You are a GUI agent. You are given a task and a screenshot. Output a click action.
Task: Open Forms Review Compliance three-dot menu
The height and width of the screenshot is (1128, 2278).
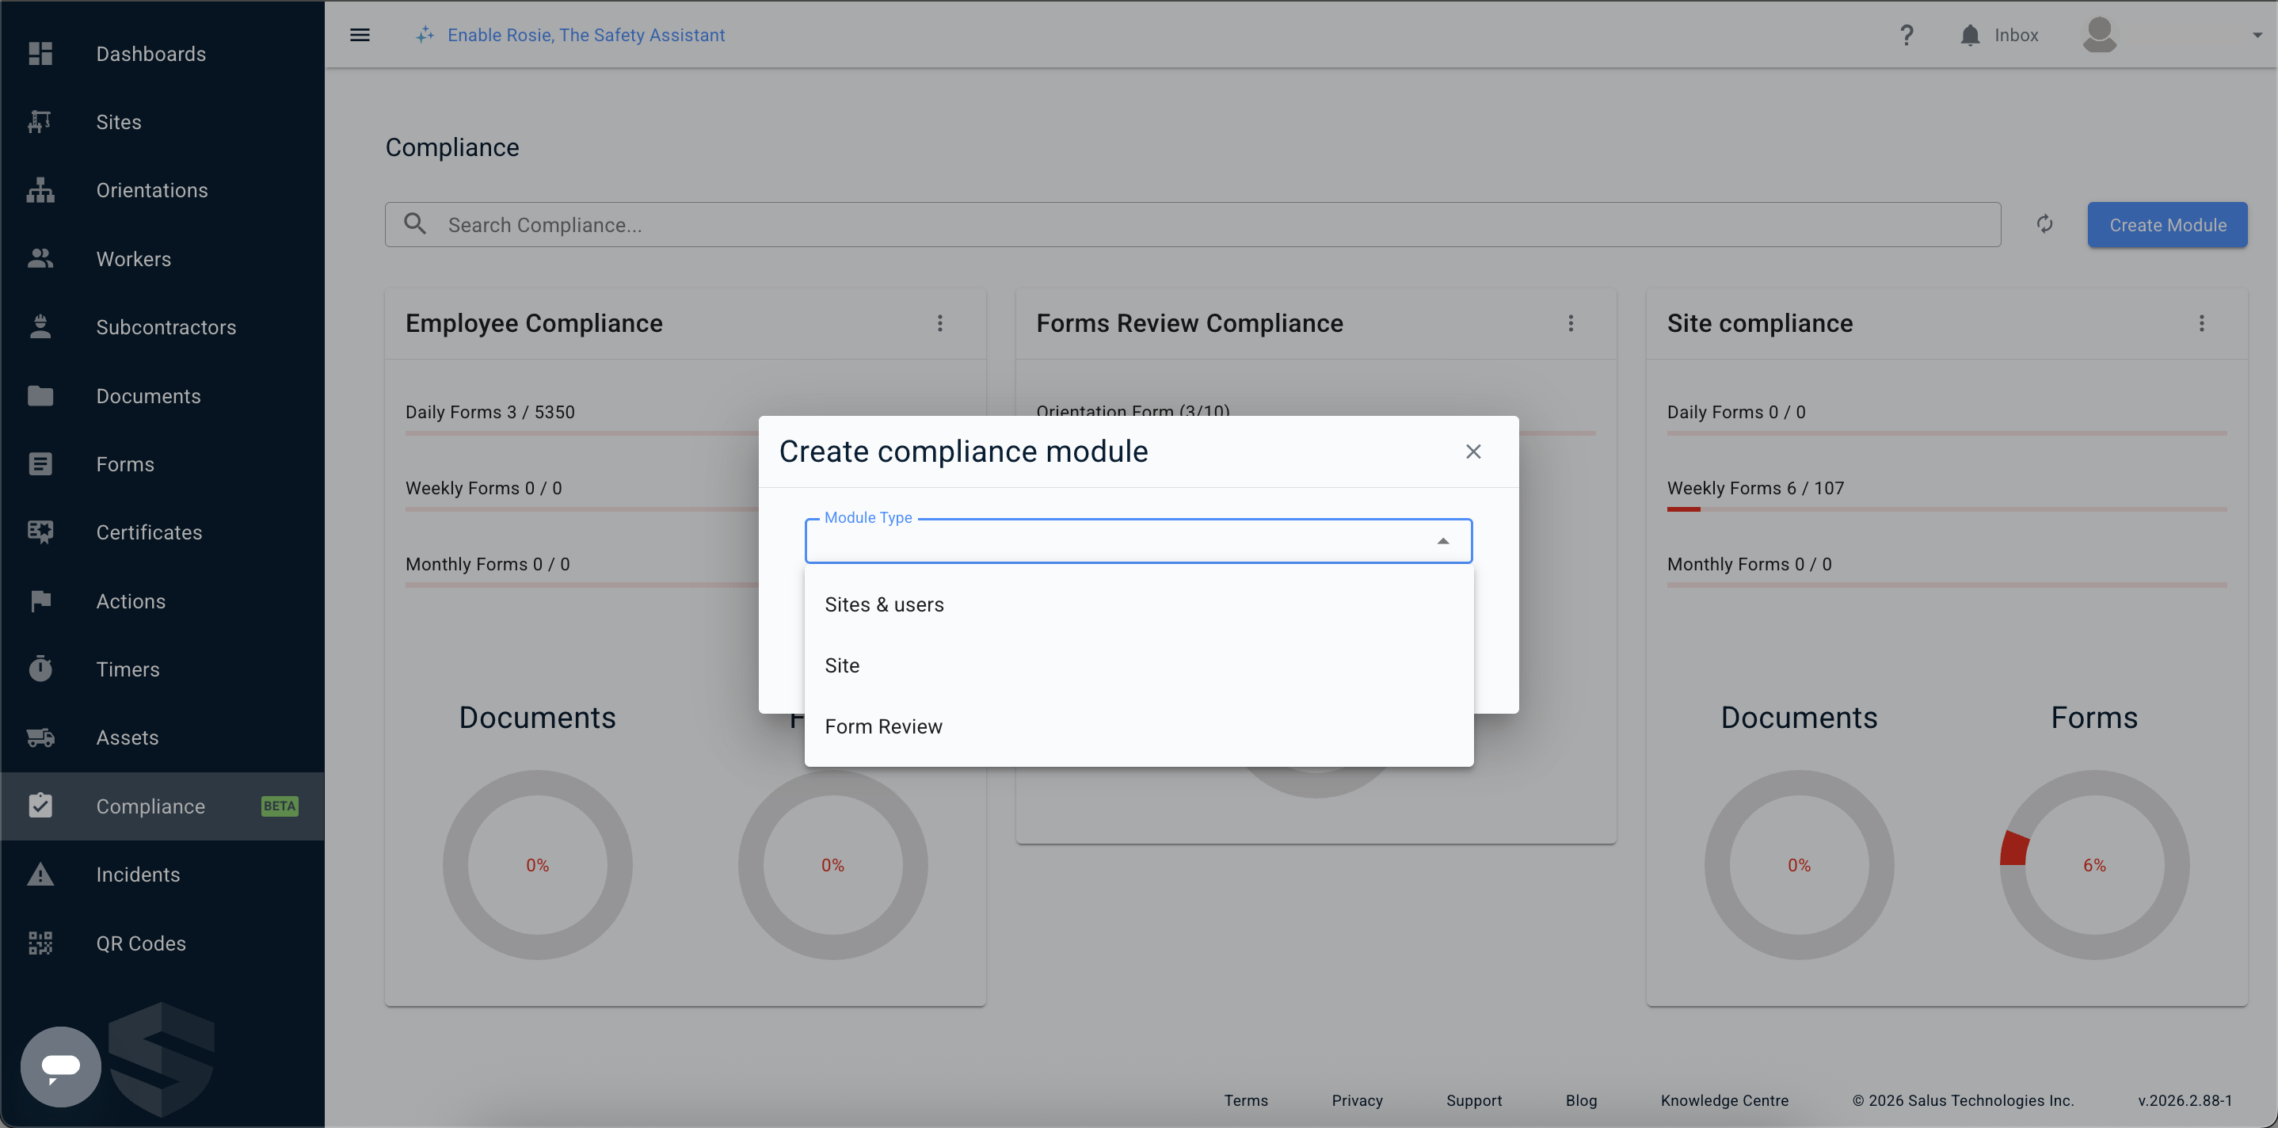pyautogui.click(x=1570, y=323)
